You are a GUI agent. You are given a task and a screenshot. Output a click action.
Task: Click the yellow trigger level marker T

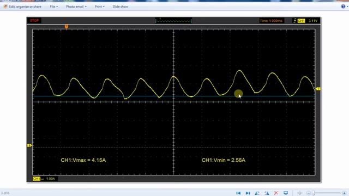[x=318, y=89]
